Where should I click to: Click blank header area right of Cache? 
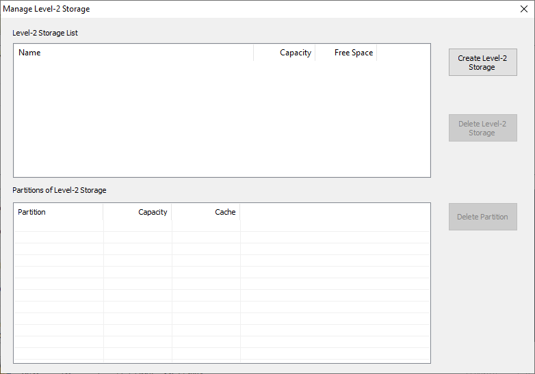335,212
